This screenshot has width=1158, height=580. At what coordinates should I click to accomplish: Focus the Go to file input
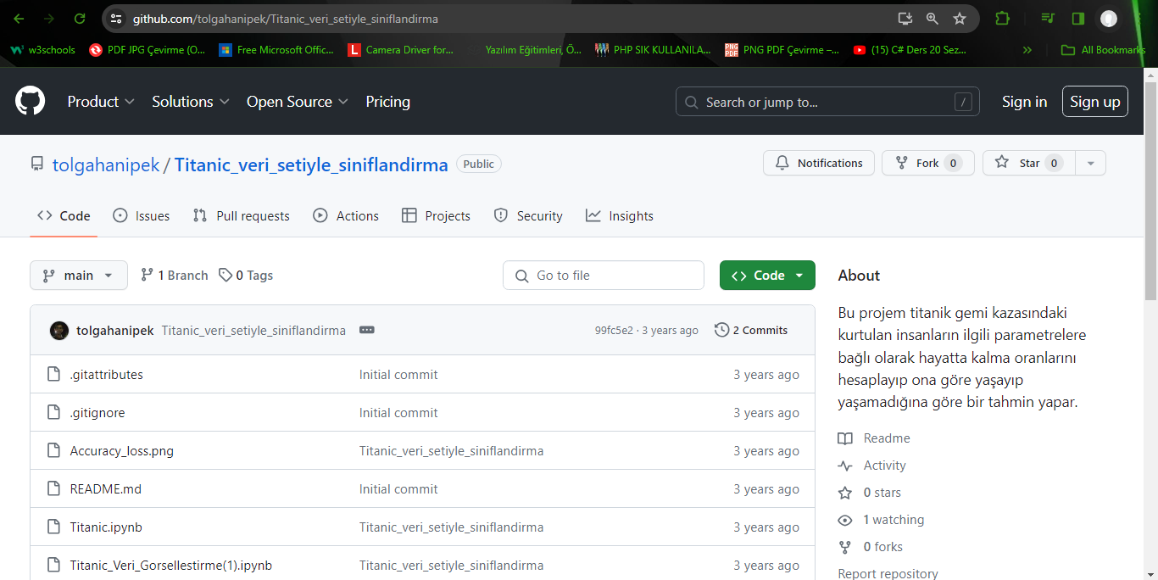[x=604, y=276]
